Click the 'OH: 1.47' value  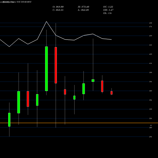pyautogui.click(x=108, y=10)
